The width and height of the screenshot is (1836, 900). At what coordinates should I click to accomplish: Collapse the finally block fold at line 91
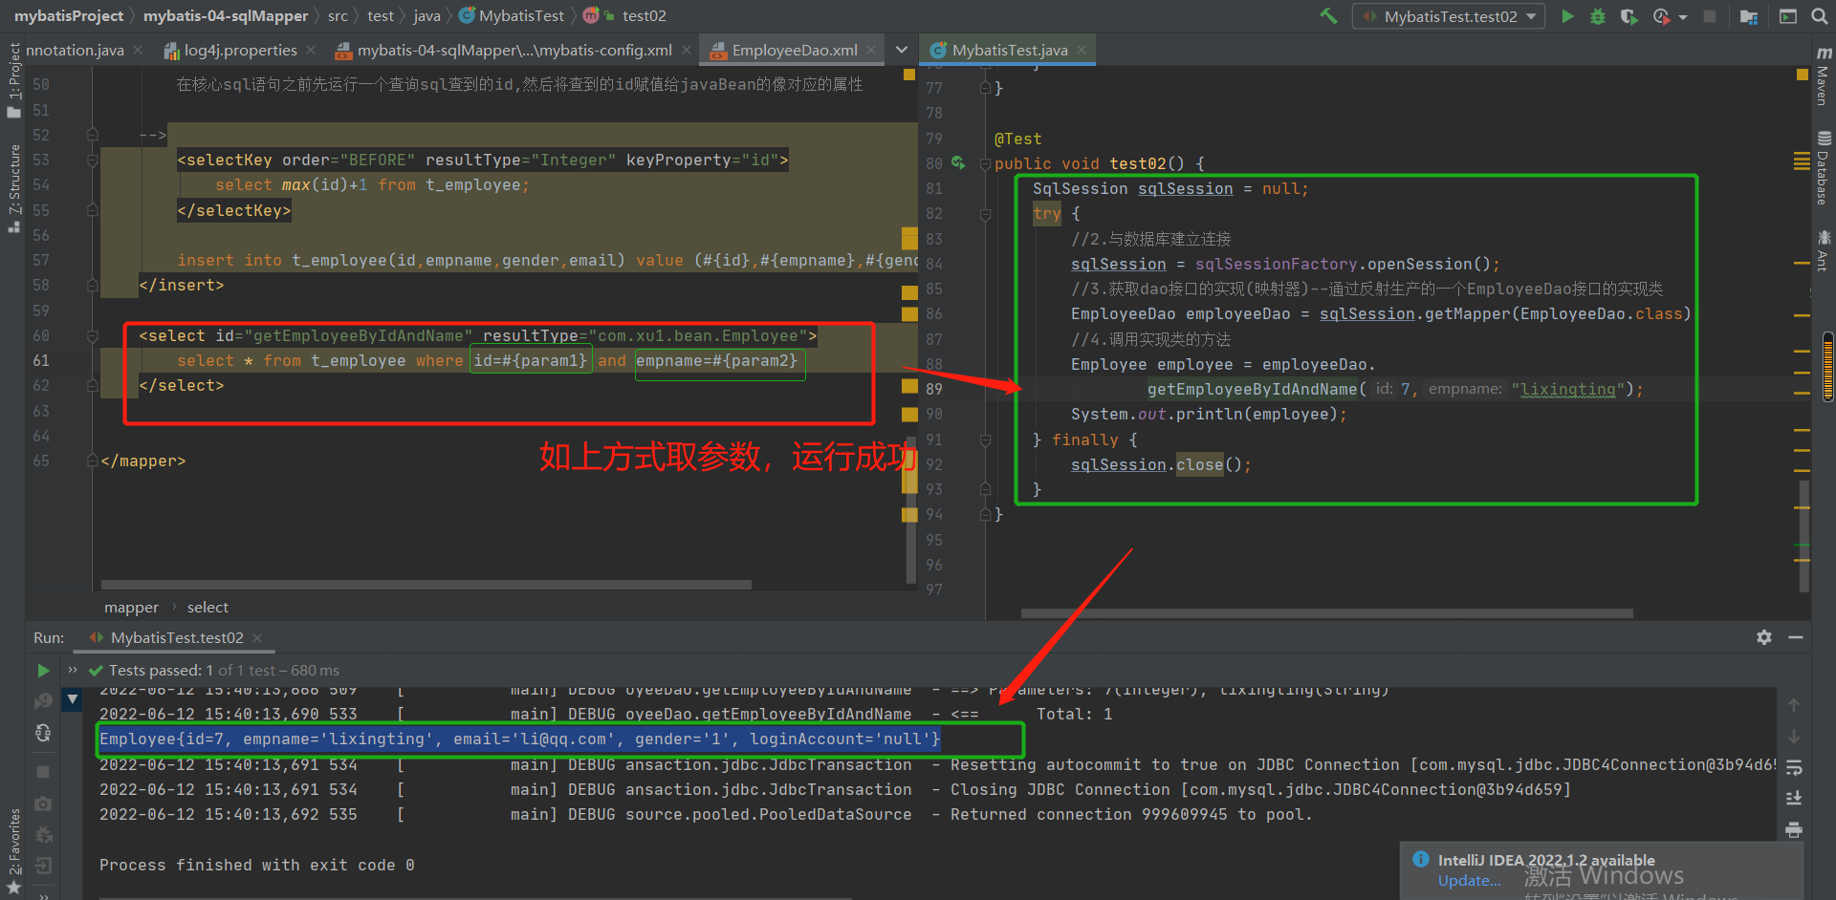tap(985, 440)
